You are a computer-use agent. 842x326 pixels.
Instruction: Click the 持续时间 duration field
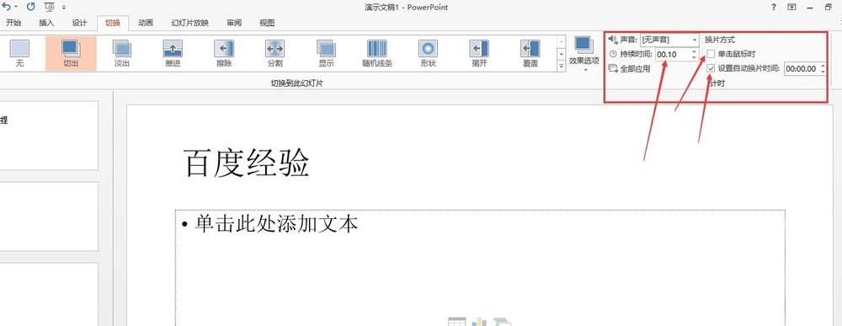pyautogui.click(x=673, y=54)
